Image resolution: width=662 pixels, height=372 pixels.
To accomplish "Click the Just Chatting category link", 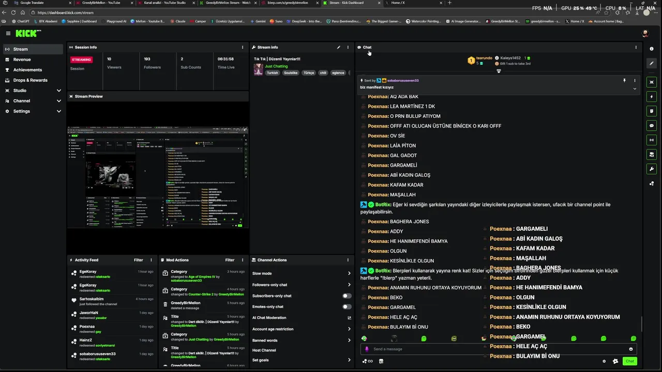I will coord(276,66).
